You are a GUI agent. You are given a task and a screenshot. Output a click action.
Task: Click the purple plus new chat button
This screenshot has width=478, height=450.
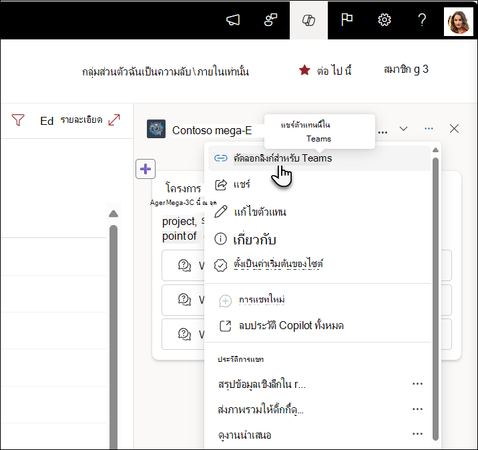146,169
